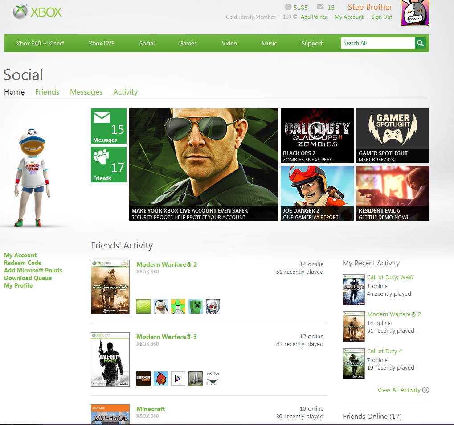Open the Games nav menu
Screen dimensions: 454x425
188,44
